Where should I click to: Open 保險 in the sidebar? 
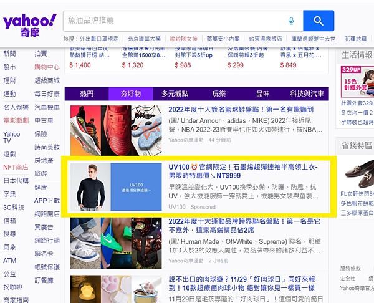tap(41, 133)
